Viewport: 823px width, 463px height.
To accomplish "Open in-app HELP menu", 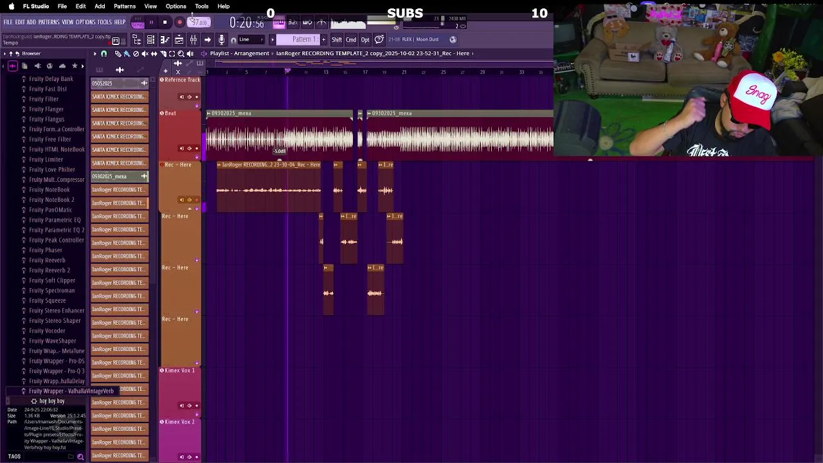I will [120, 22].
